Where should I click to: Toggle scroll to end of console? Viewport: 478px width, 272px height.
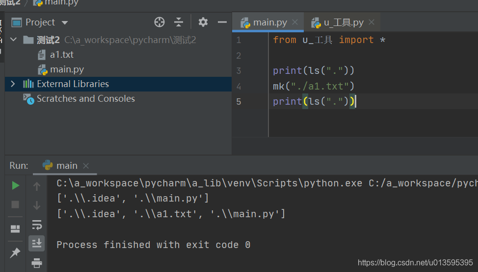pyautogui.click(x=37, y=243)
